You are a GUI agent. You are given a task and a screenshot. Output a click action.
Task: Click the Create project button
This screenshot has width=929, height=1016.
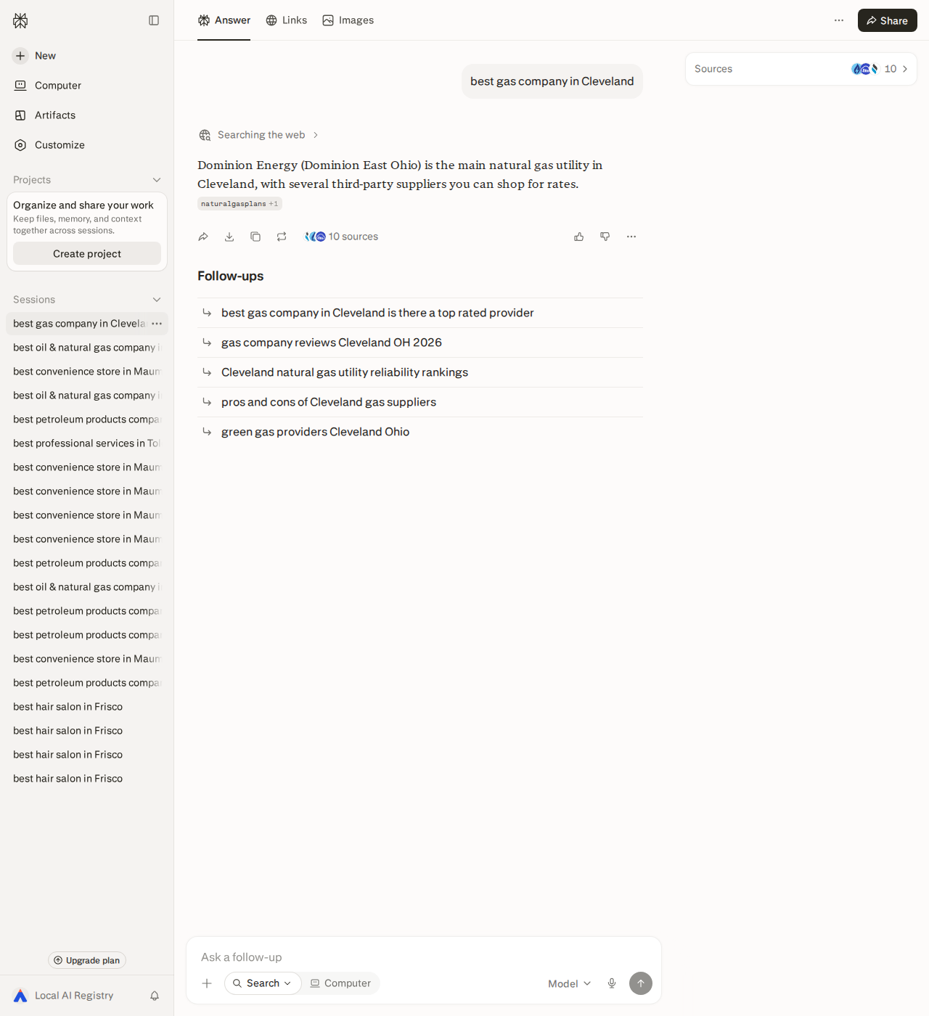coord(87,253)
